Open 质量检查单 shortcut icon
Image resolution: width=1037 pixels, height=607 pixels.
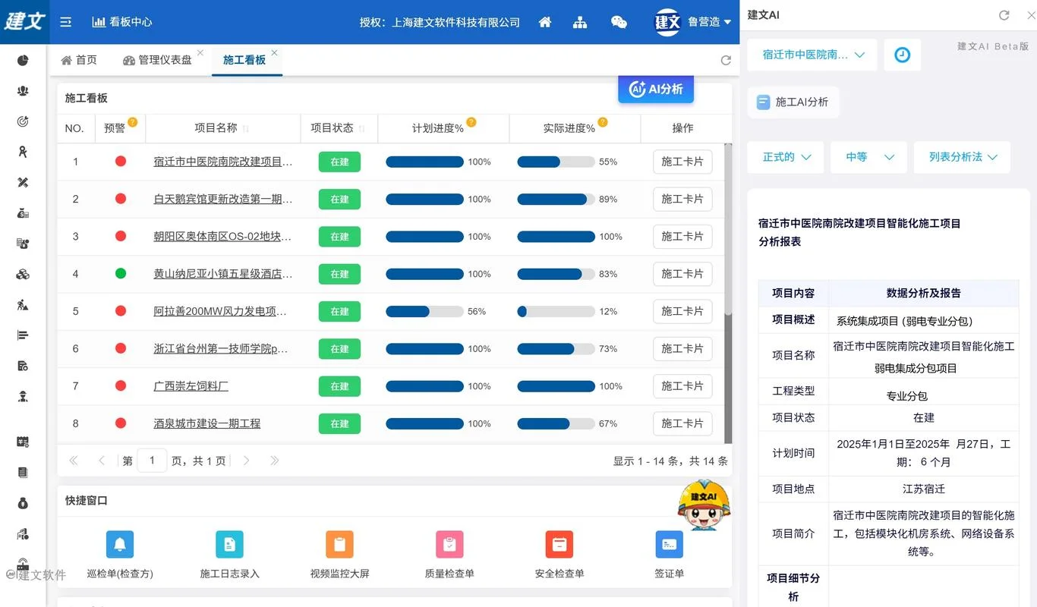pos(449,544)
